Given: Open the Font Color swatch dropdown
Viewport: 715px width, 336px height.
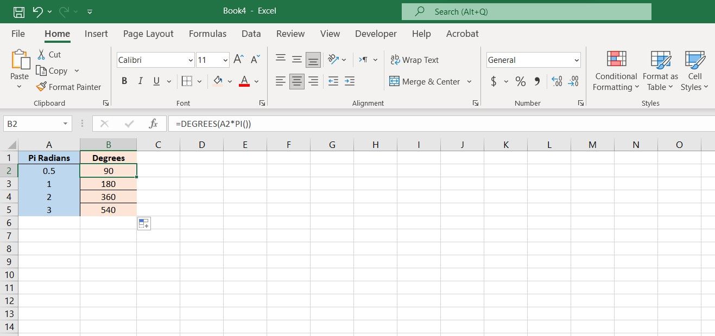Looking at the screenshot, I should [x=256, y=81].
